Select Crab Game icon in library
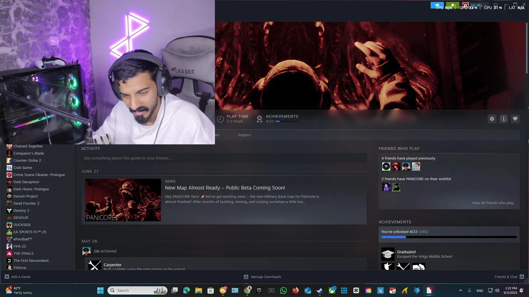529x297 pixels. 9,167
